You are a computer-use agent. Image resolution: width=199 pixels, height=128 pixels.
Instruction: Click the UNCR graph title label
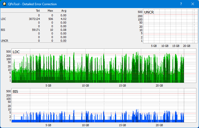[149, 12]
